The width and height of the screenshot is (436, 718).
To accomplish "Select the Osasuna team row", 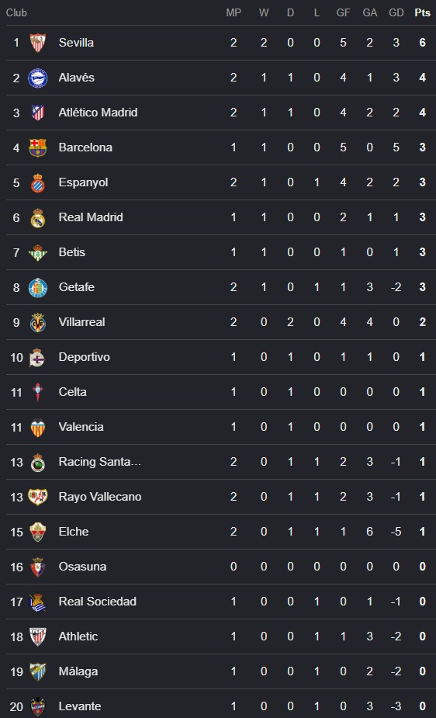I will click(x=220, y=567).
